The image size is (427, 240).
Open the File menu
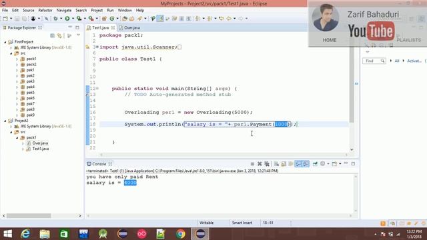(5, 10)
